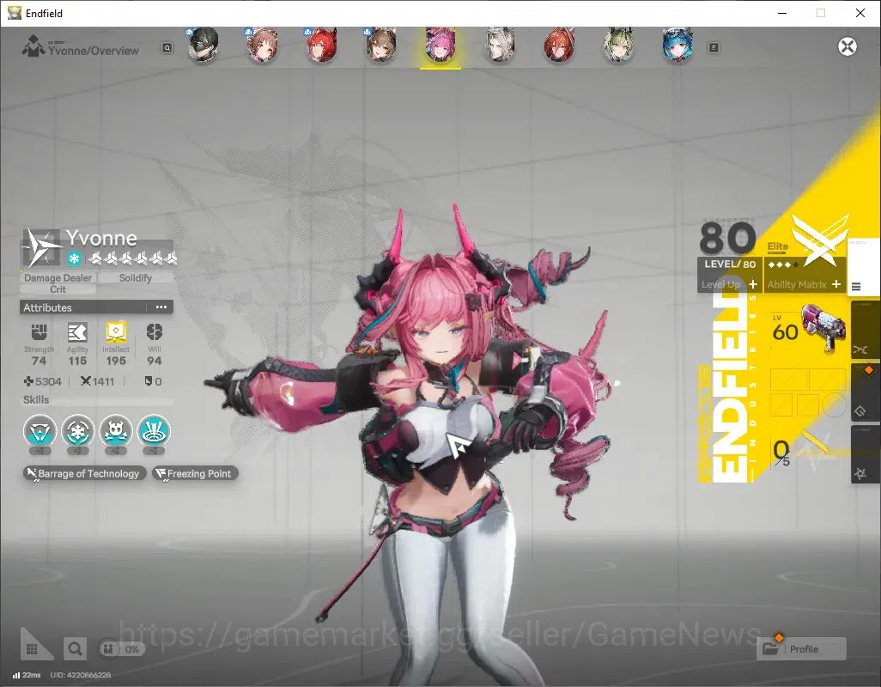Open the fourth skill with fountain icon
Screen dimensions: 881x687
(154, 431)
